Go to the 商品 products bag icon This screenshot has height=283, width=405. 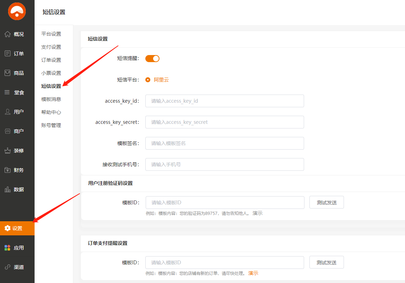(x=7, y=73)
